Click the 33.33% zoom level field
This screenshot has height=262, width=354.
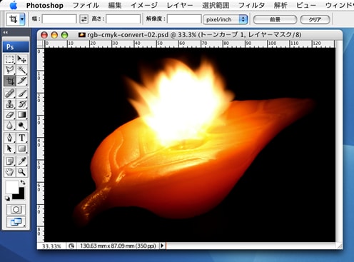[51, 246]
